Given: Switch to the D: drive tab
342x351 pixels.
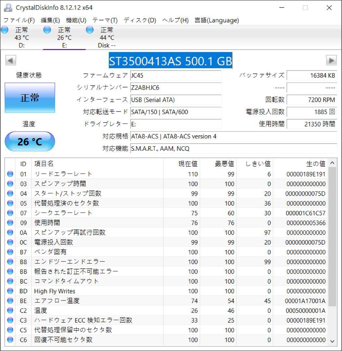Looking at the screenshot, I should (x=22, y=37).
